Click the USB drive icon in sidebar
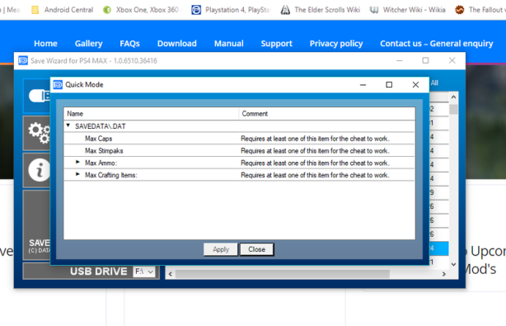 point(39,96)
